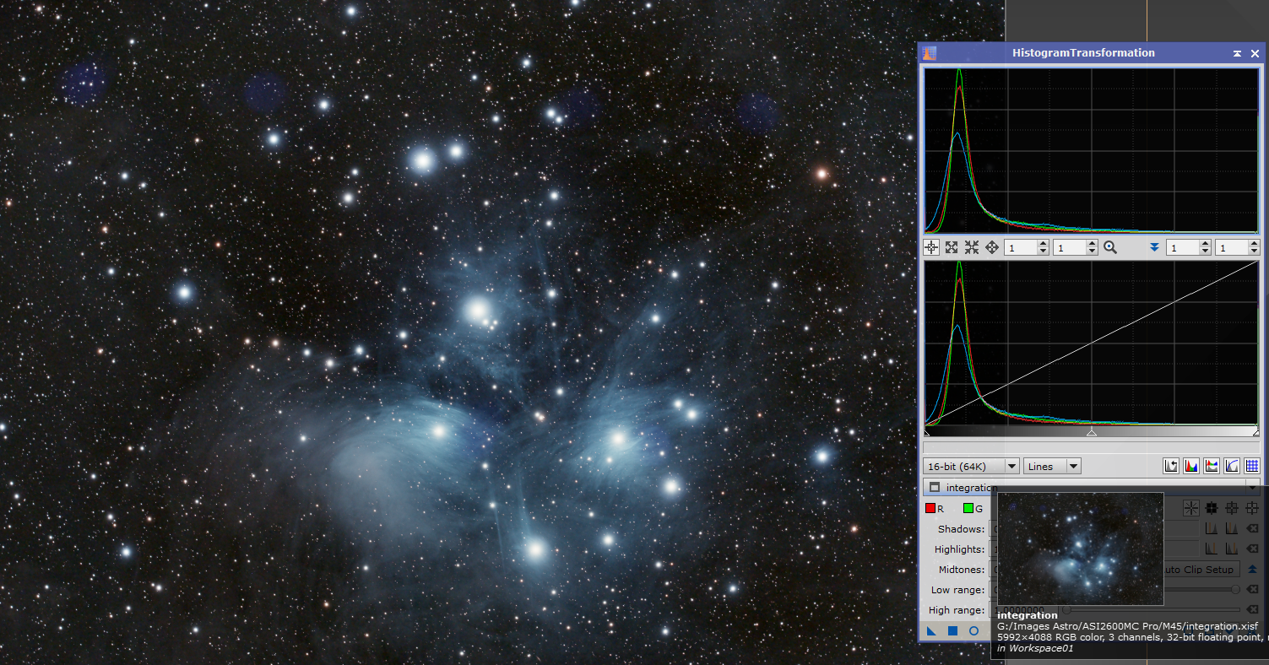
Task: Toggle the show MTF curve icon
Action: pos(1232,466)
